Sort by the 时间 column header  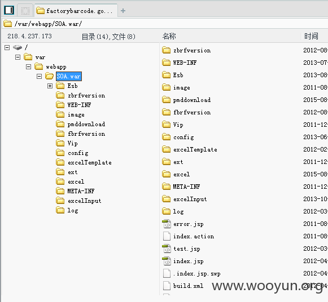tap(311, 36)
